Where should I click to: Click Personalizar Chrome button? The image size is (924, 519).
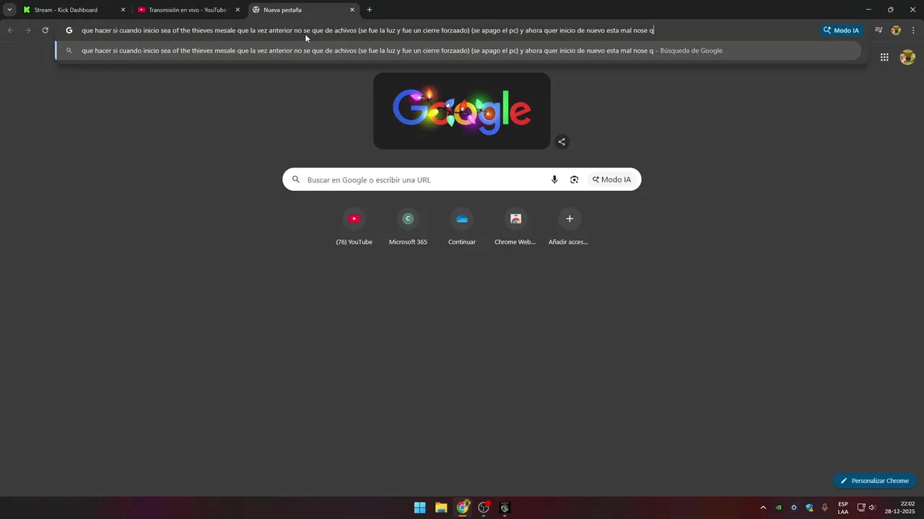tap(874, 481)
